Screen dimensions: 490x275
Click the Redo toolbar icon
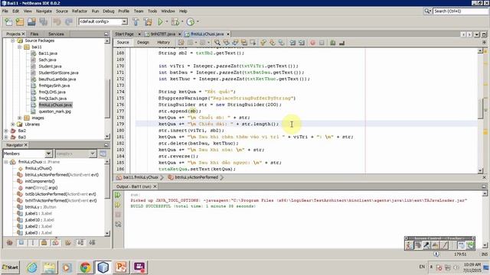69,22
